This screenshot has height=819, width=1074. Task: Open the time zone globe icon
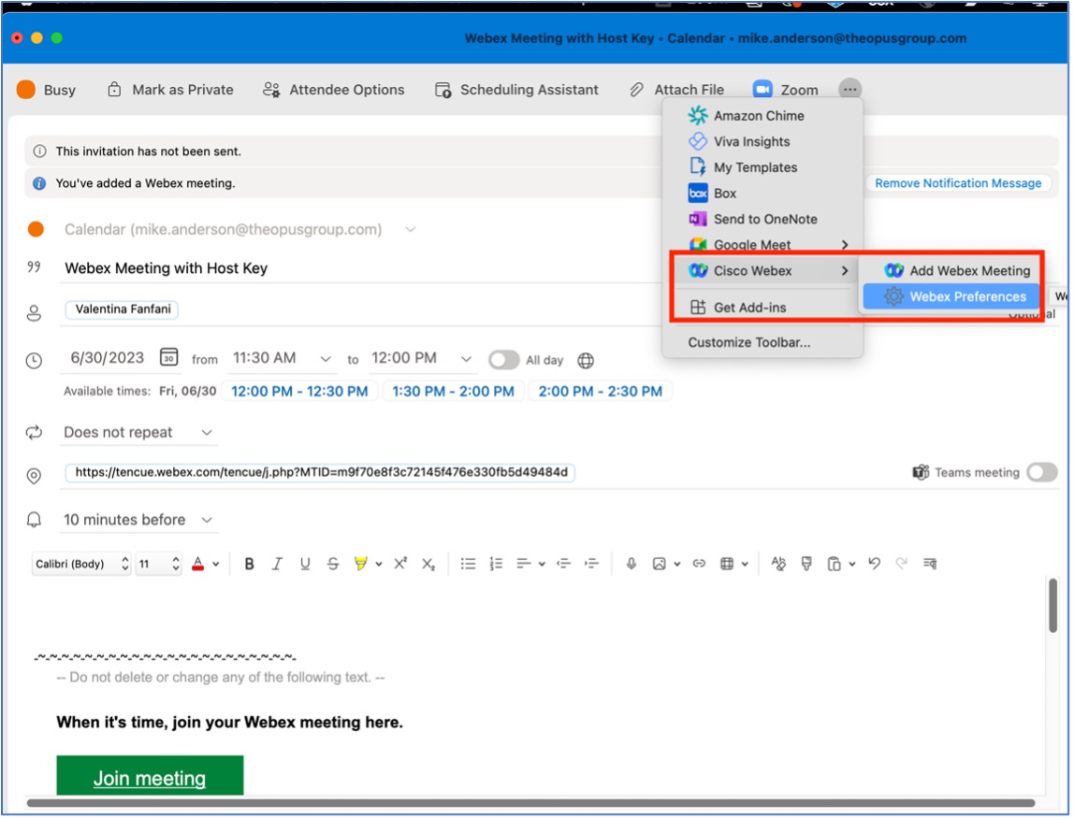[x=586, y=361]
